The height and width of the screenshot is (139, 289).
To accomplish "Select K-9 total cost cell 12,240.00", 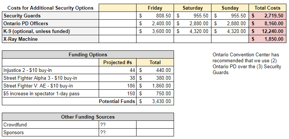I will (267, 31).
